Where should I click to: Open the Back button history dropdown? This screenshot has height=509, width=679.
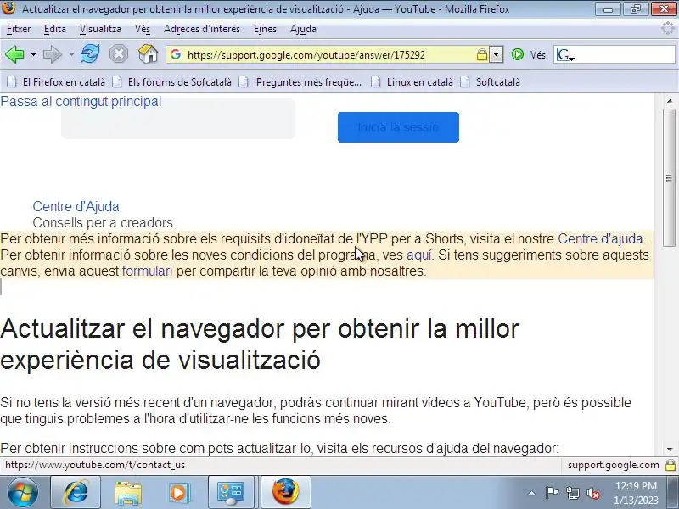(33, 55)
